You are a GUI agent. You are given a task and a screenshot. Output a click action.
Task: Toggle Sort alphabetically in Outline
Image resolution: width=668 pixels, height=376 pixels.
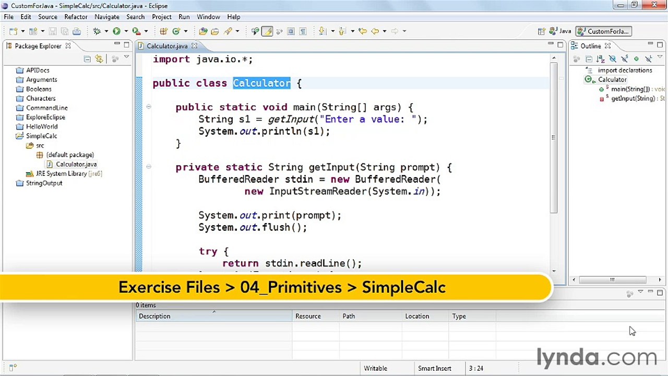point(601,59)
